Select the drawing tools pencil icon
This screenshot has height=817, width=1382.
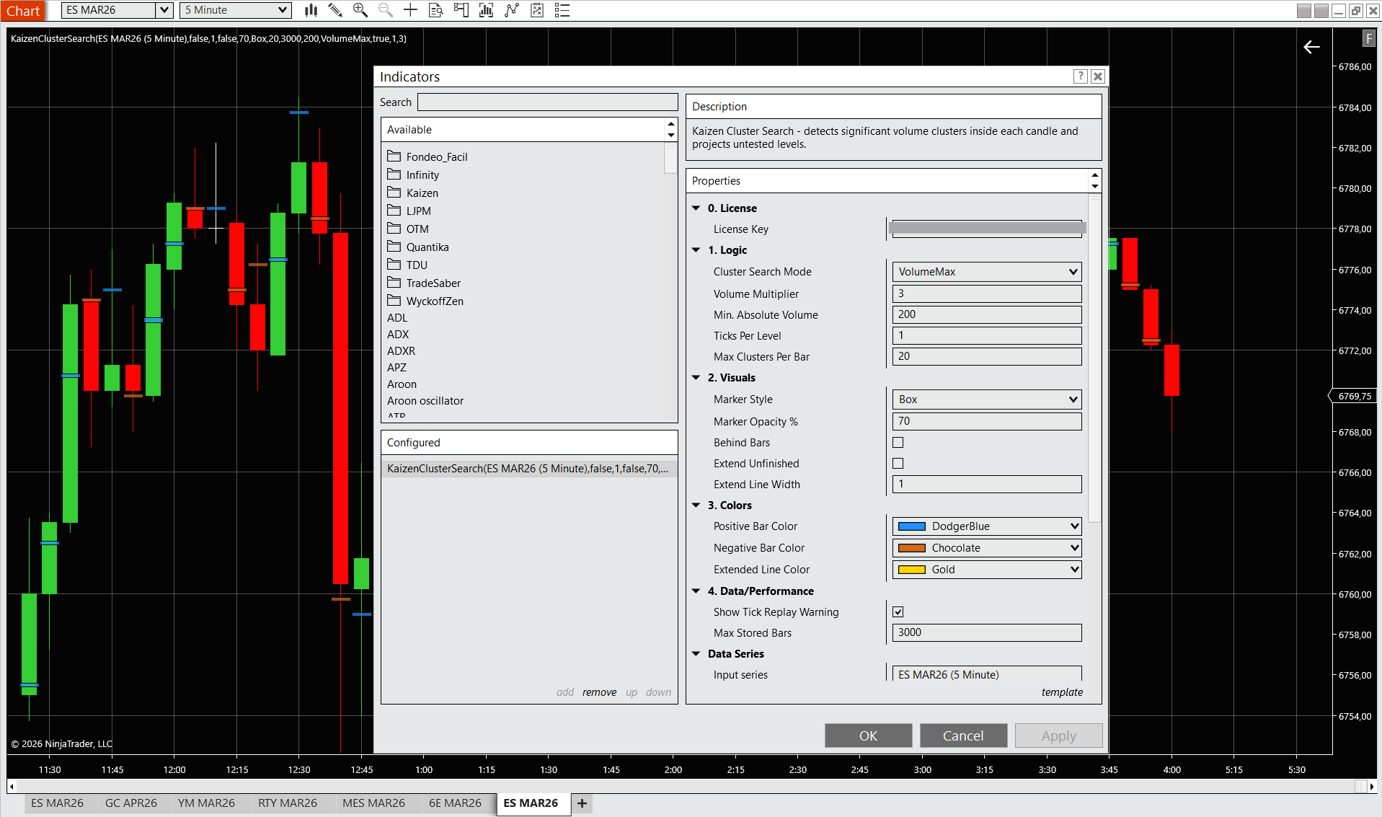[x=335, y=10]
